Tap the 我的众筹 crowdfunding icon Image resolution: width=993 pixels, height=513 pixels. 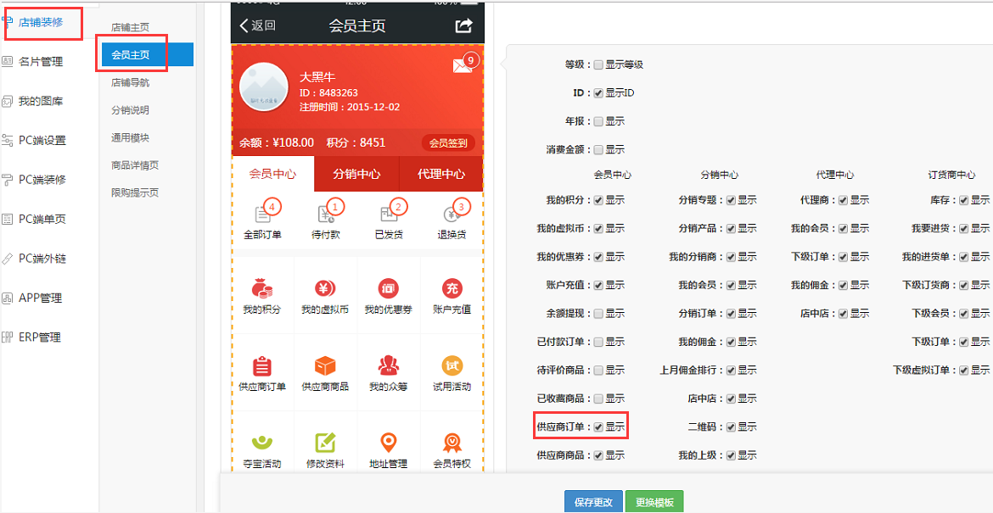(389, 366)
